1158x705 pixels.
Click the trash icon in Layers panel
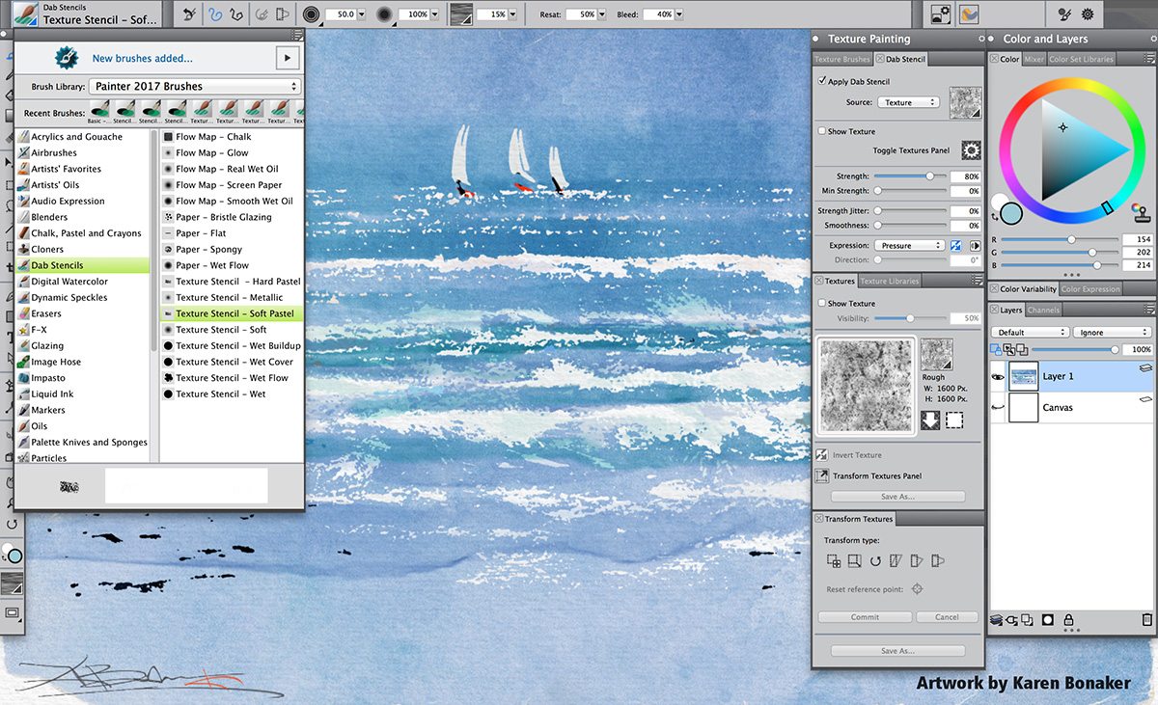[x=1146, y=619]
